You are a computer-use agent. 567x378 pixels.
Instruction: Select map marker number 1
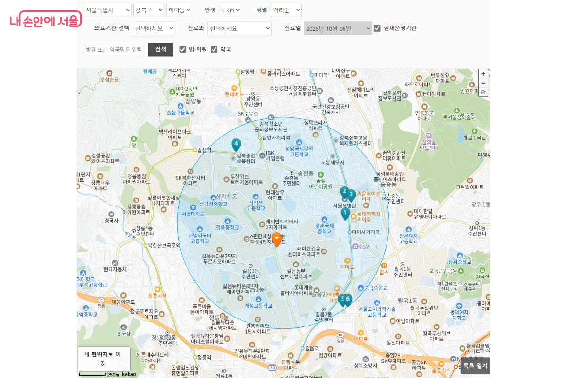click(x=345, y=213)
